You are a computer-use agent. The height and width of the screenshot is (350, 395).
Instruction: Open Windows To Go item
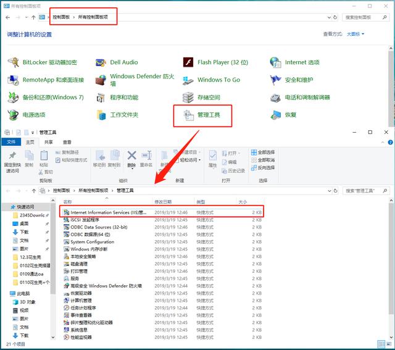click(211, 80)
